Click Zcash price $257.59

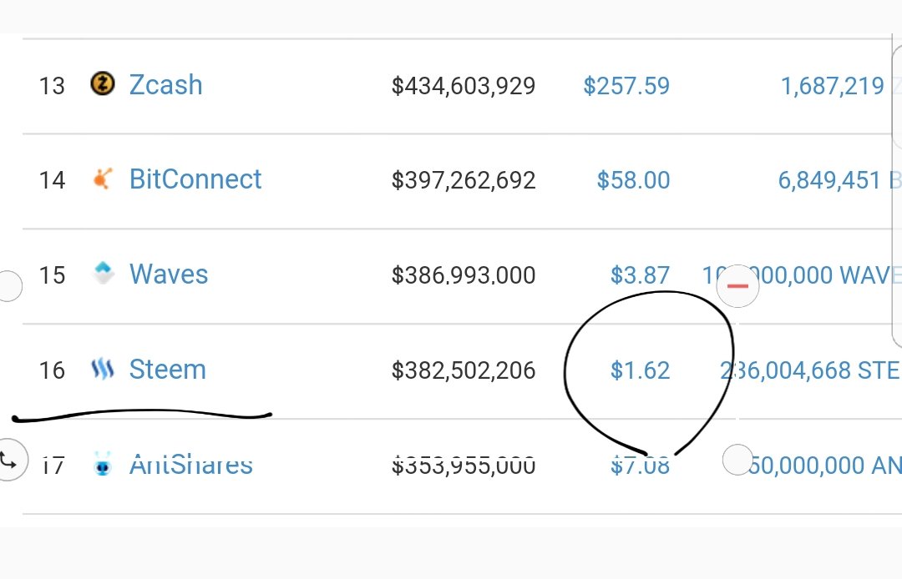coord(626,85)
